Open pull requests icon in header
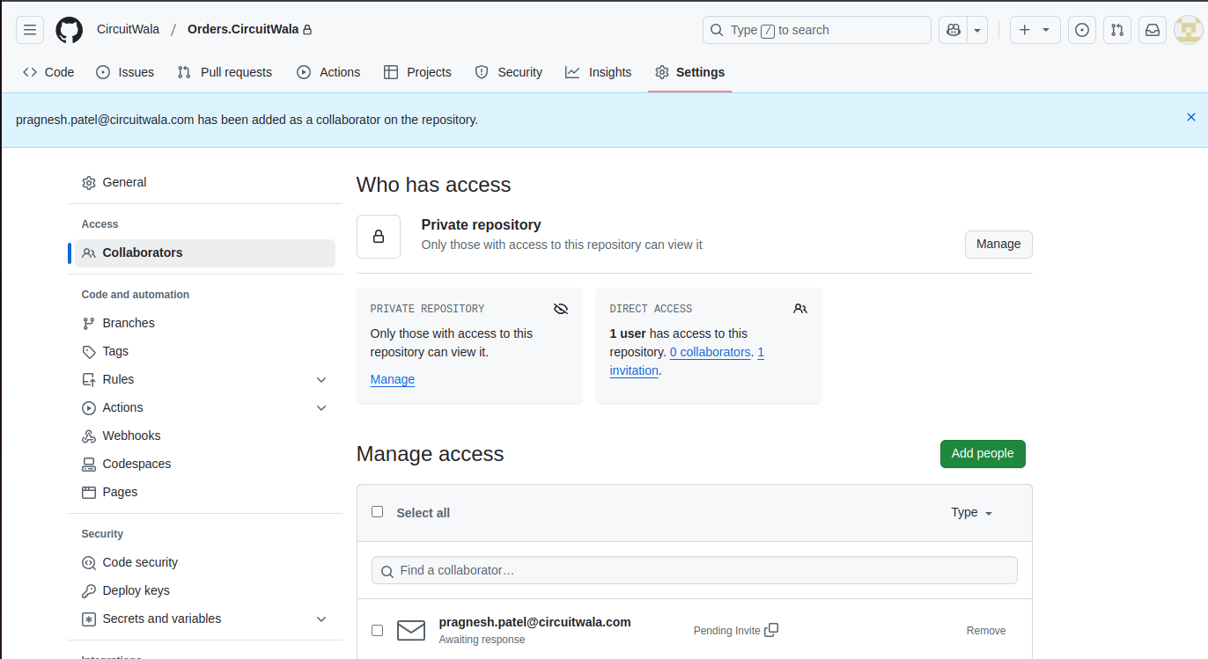This screenshot has width=1208, height=659. click(1117, 30)
